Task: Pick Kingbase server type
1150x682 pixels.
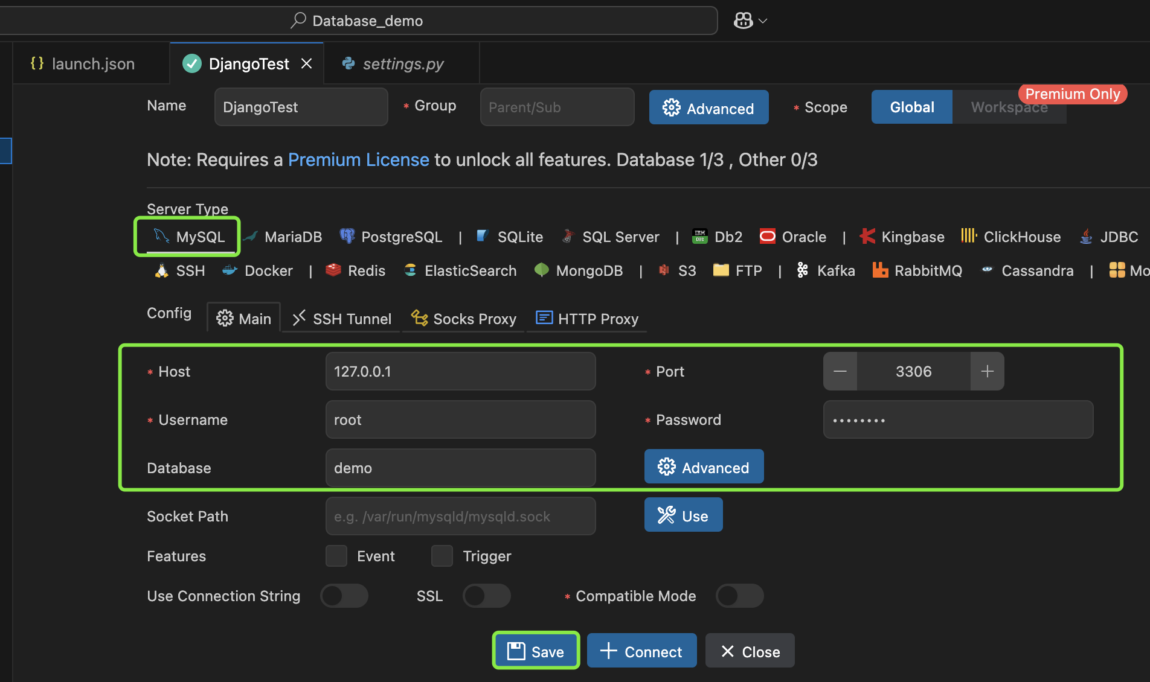Action: pyautogui.click(x=902, y=237)
